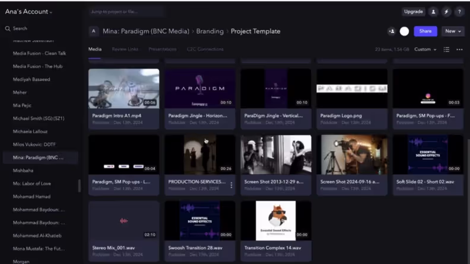Go to Mina: Paradigm (BNC Media) breadcrumb
The width and height of the screenshot is (470, 264).
coord(146,31)
